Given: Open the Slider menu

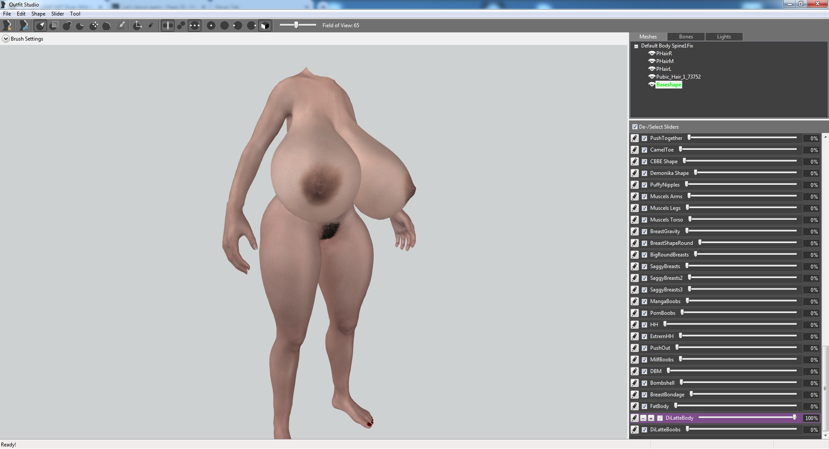Looking at the screenshot, I should pyautogui.click(x=57, y=14).
